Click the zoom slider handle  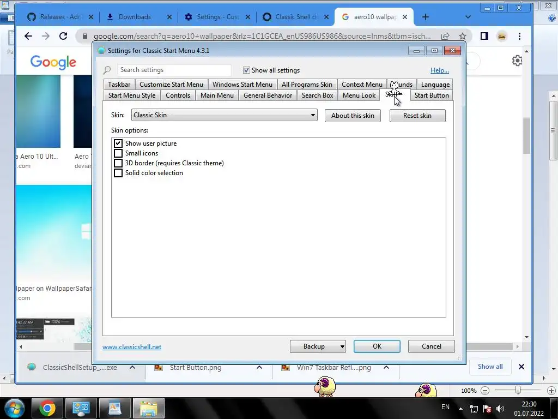pos(518,391)
